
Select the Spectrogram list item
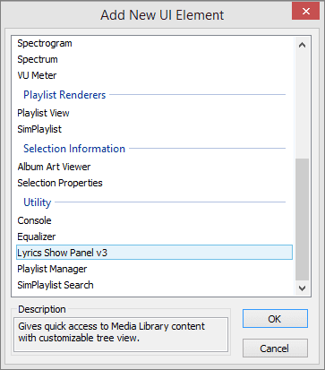tap(45, 43)
